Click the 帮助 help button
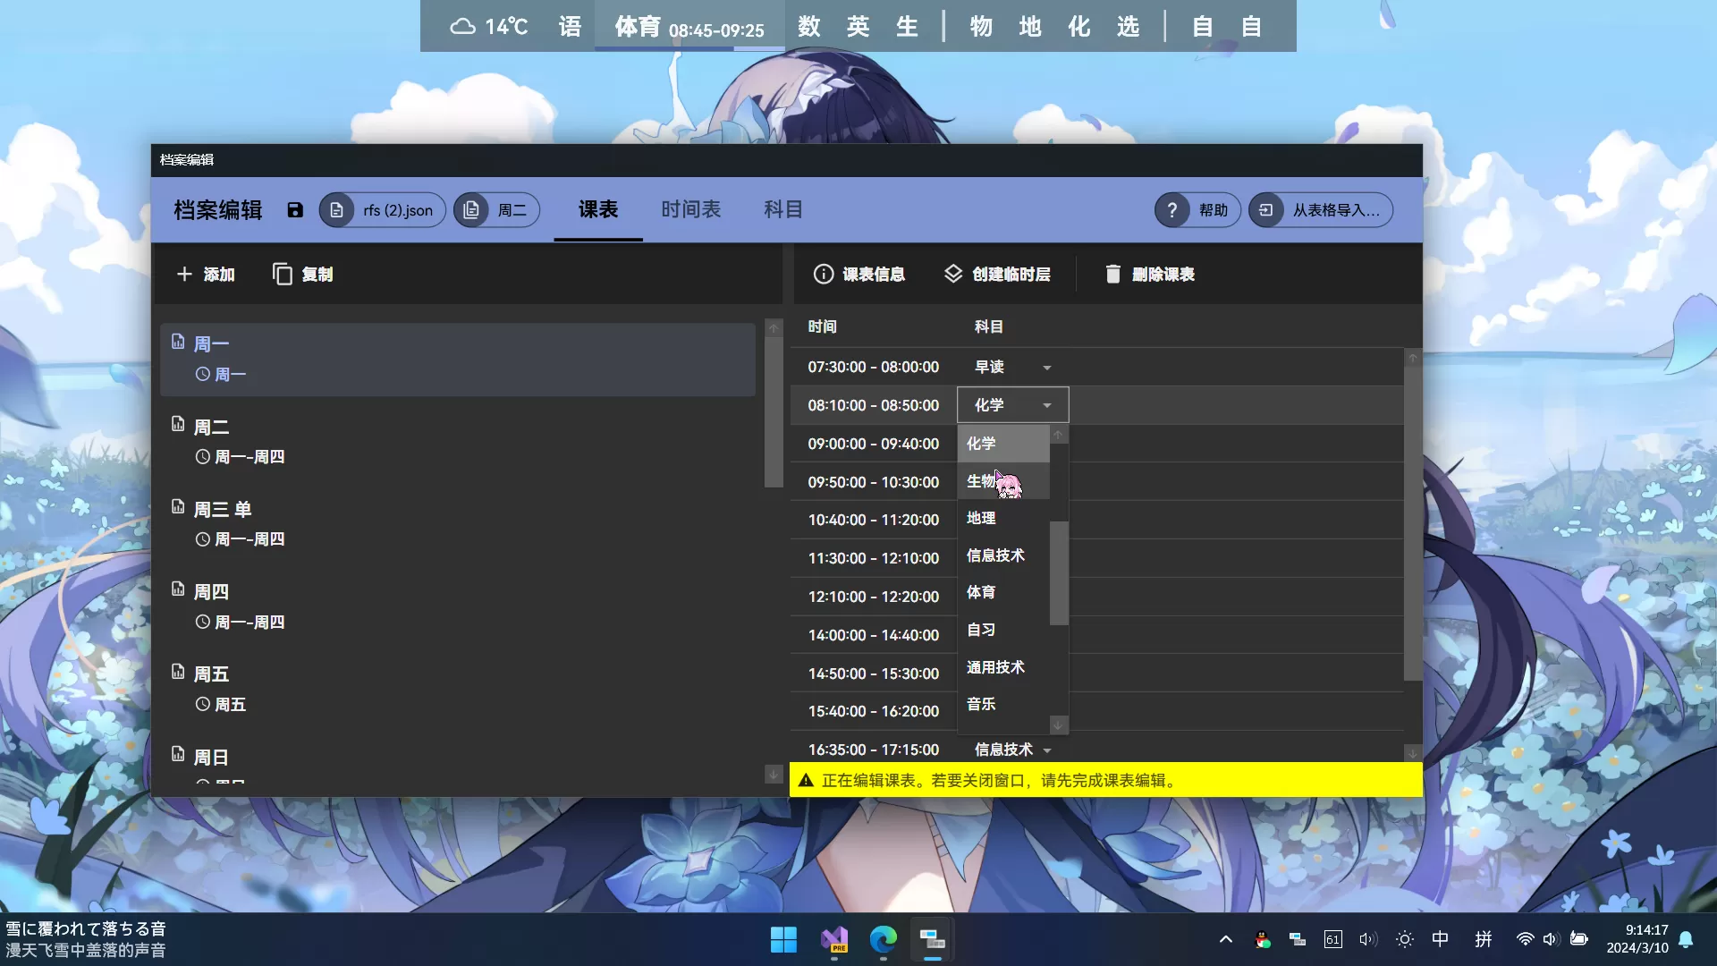1717x966 pixels. click(x=1197, y=209)
